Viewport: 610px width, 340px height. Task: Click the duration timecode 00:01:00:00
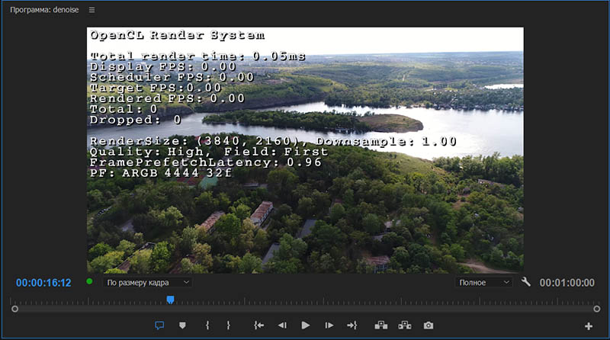click(x=567, y=283)
